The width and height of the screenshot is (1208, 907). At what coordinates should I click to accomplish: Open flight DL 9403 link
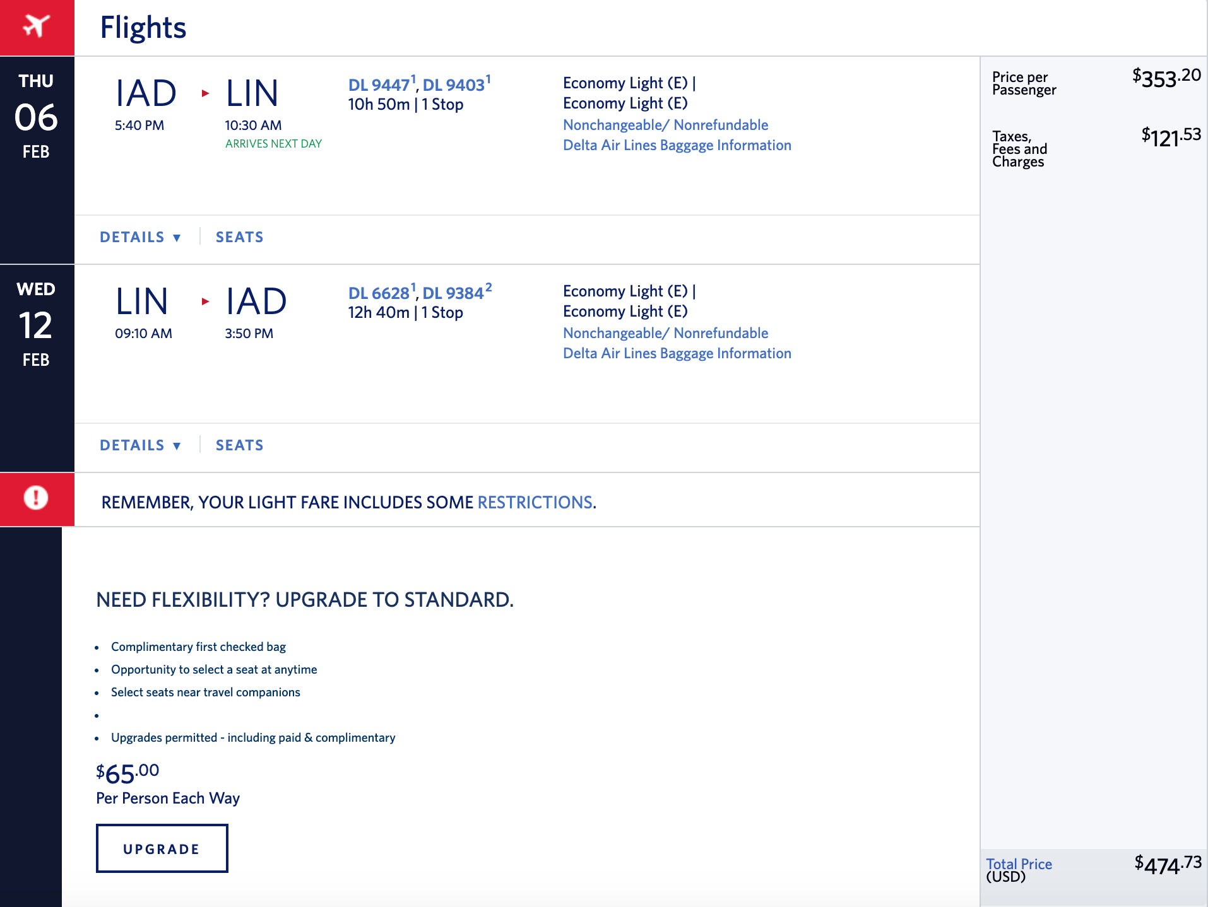click(x=453, y=85)
